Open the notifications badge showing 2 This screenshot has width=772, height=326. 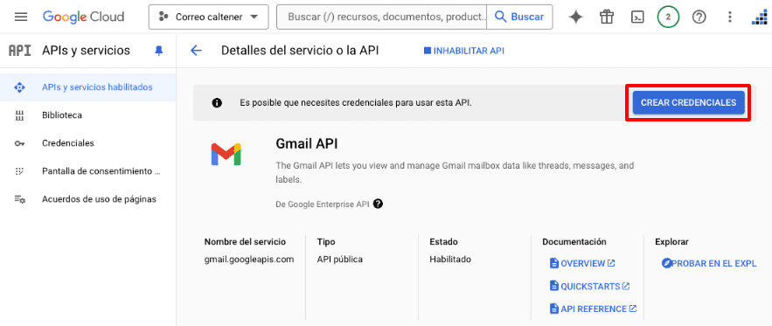pos(668,17)
